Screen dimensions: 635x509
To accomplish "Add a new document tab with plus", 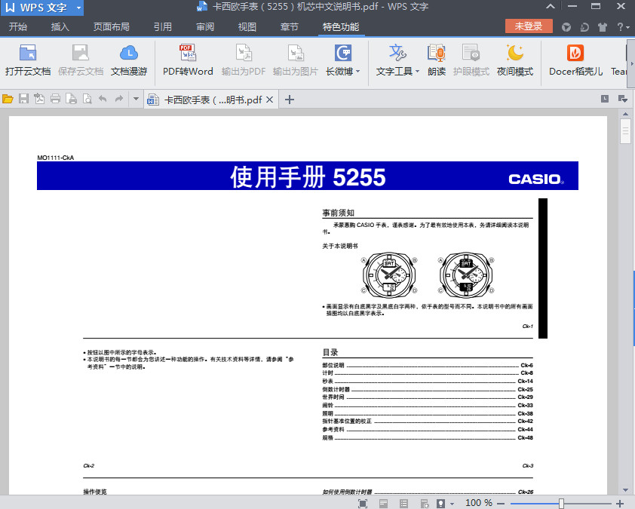I will pos(289,100).
